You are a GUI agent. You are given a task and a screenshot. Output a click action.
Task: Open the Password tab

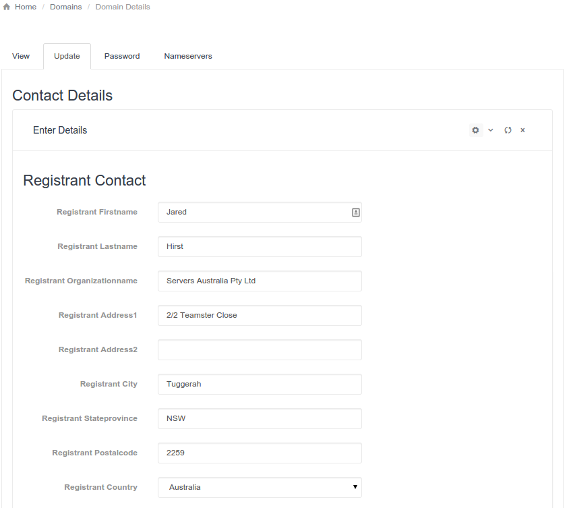[x=122, y=56]
